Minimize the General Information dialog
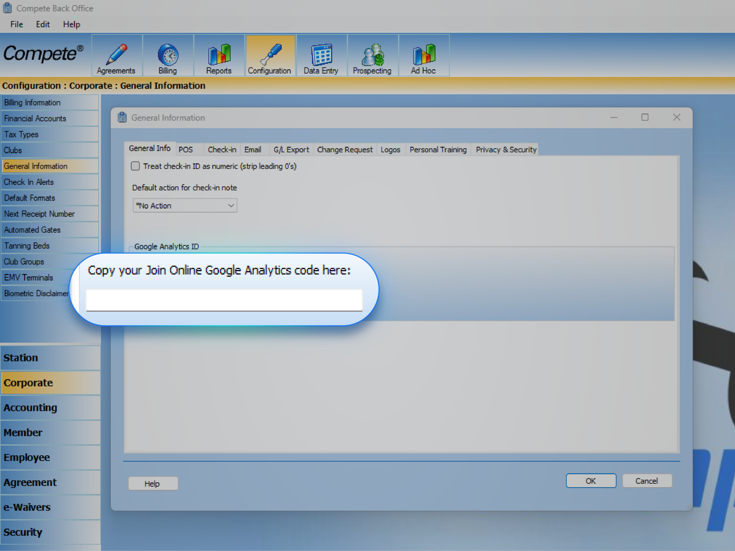This screenshot has height=551, width=735. pos(614,118)
